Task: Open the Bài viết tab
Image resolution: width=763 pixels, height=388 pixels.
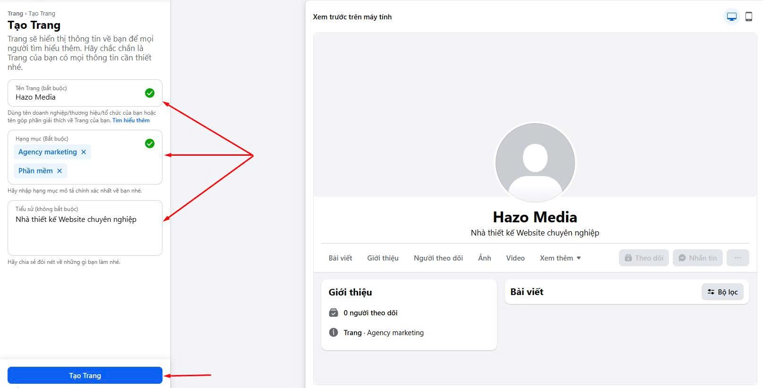Action: click(340, 258)
